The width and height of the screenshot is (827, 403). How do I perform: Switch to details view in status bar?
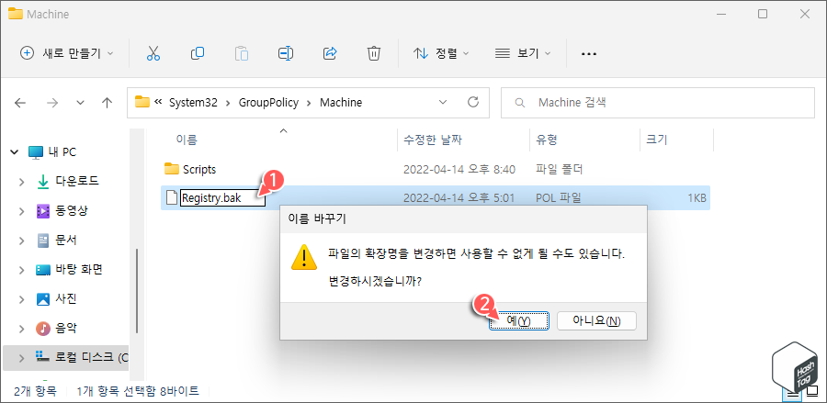point(792,393)
